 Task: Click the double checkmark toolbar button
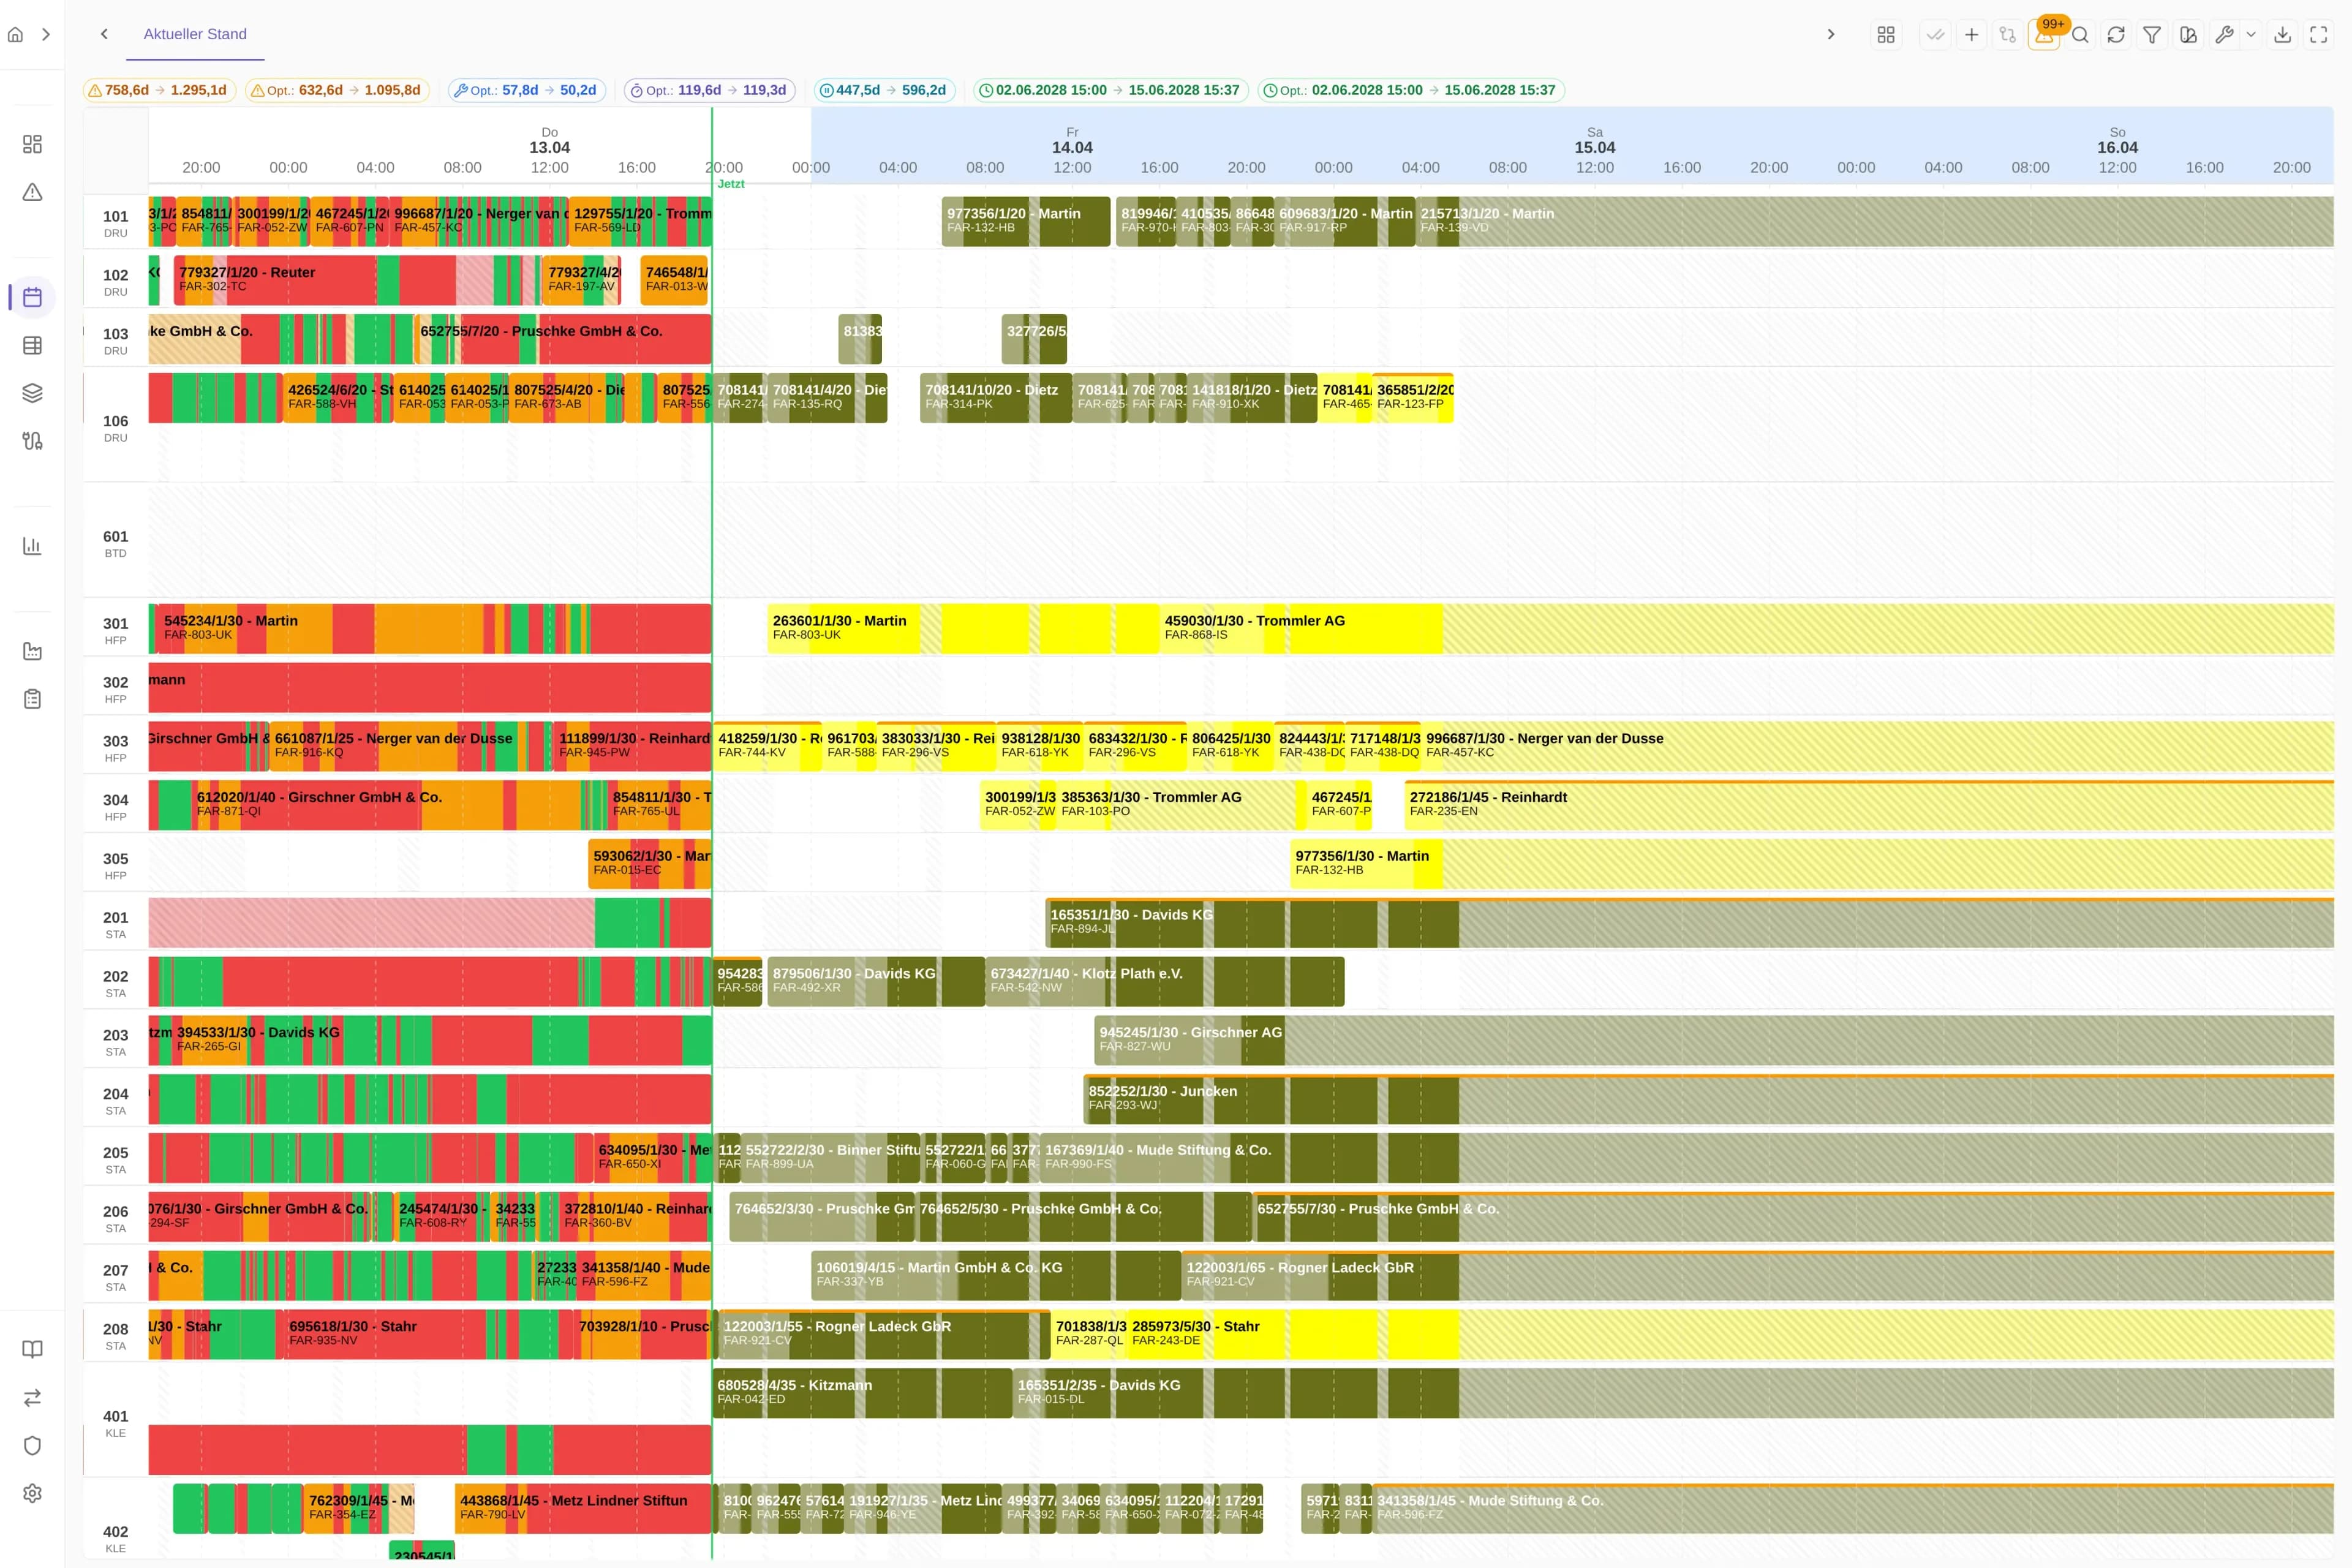click(1935, 35)
